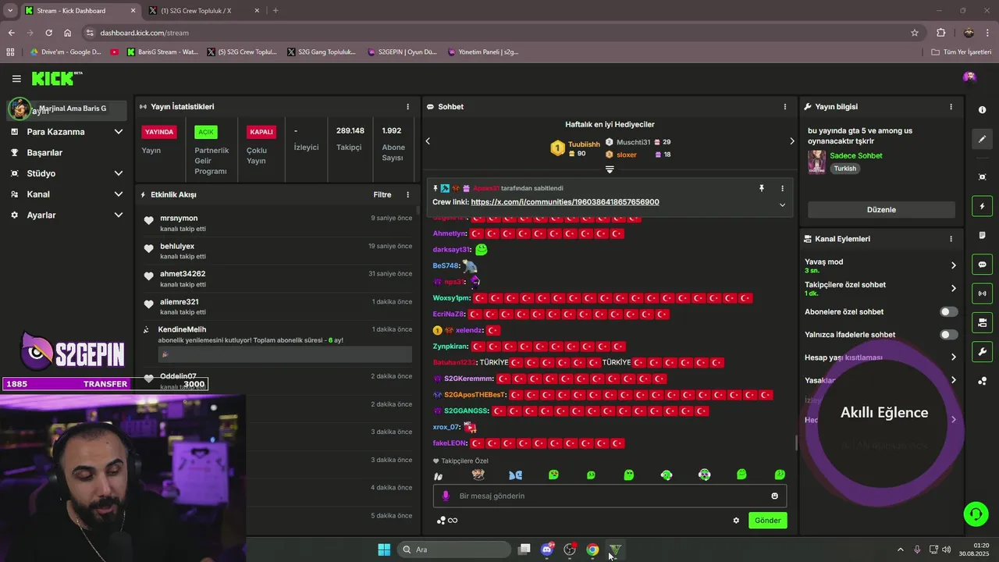Open Chrome from the Windows taskbar
The width and height of the screenshot is (999, 562).
(592, 550)
